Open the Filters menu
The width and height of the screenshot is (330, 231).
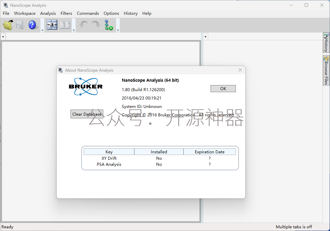[x=66, y=13]
